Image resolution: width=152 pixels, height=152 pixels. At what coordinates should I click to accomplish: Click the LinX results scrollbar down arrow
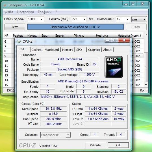coord(146,85)
